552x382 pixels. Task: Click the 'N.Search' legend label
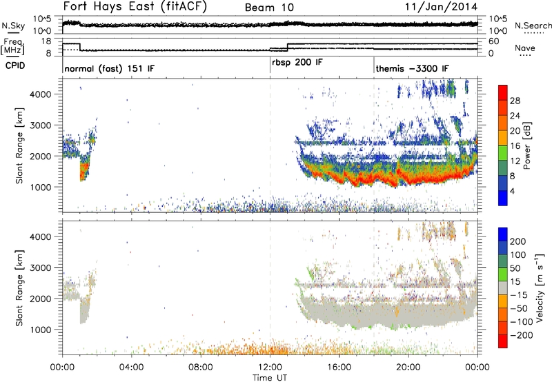tap(533, 26)
